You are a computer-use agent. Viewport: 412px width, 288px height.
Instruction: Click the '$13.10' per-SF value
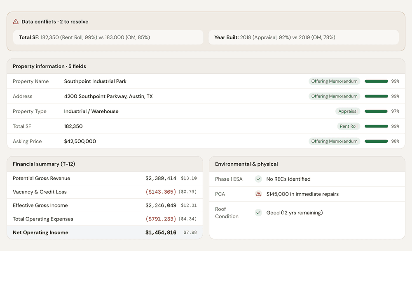189,179
